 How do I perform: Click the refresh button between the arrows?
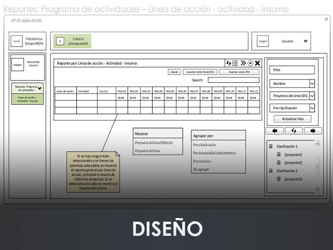tap(293, 131)
